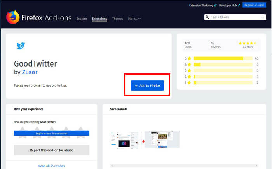Click the 2 one-star review count

[257, 82]
